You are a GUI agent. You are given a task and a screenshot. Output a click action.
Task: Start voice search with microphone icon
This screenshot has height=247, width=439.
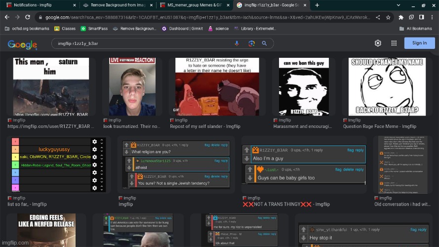point(237,43)
